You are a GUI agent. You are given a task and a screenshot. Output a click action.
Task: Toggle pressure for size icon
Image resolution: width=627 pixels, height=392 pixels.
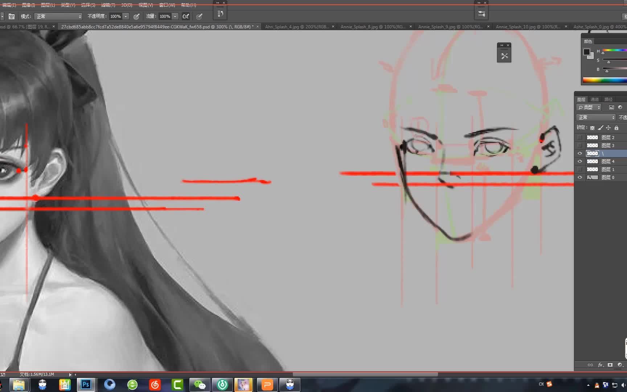click(199, 16)
